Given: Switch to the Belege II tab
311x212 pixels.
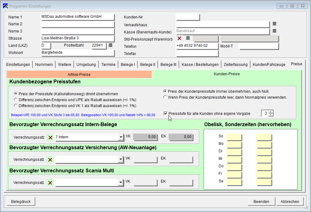Looking at the screenshot, I should (148, 64).
